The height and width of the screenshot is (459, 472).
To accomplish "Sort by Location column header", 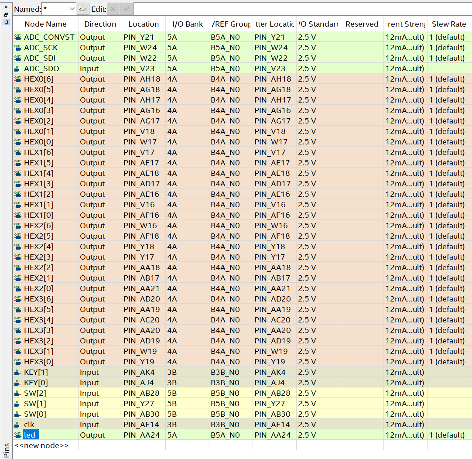I will (144, 24).
